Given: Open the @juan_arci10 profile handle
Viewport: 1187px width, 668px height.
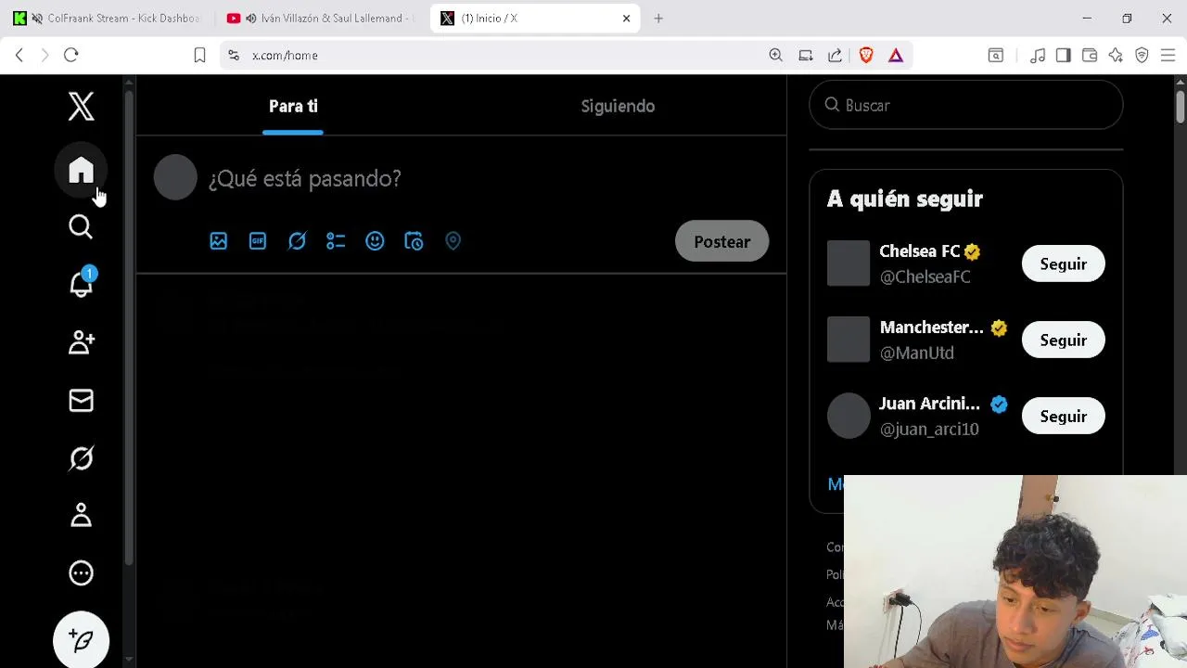Looking at the screenshot, I should [928, 429].
